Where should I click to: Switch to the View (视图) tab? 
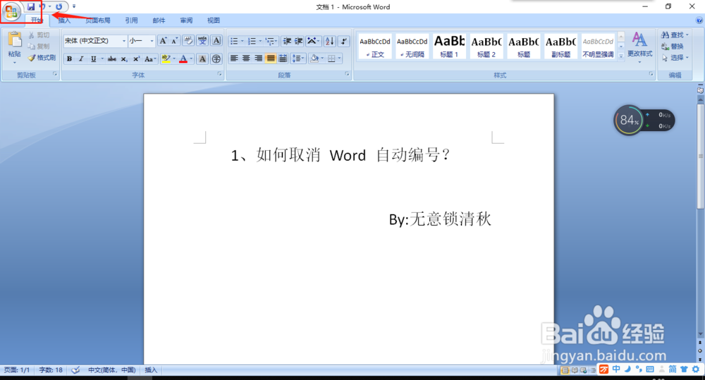(214, 20)
